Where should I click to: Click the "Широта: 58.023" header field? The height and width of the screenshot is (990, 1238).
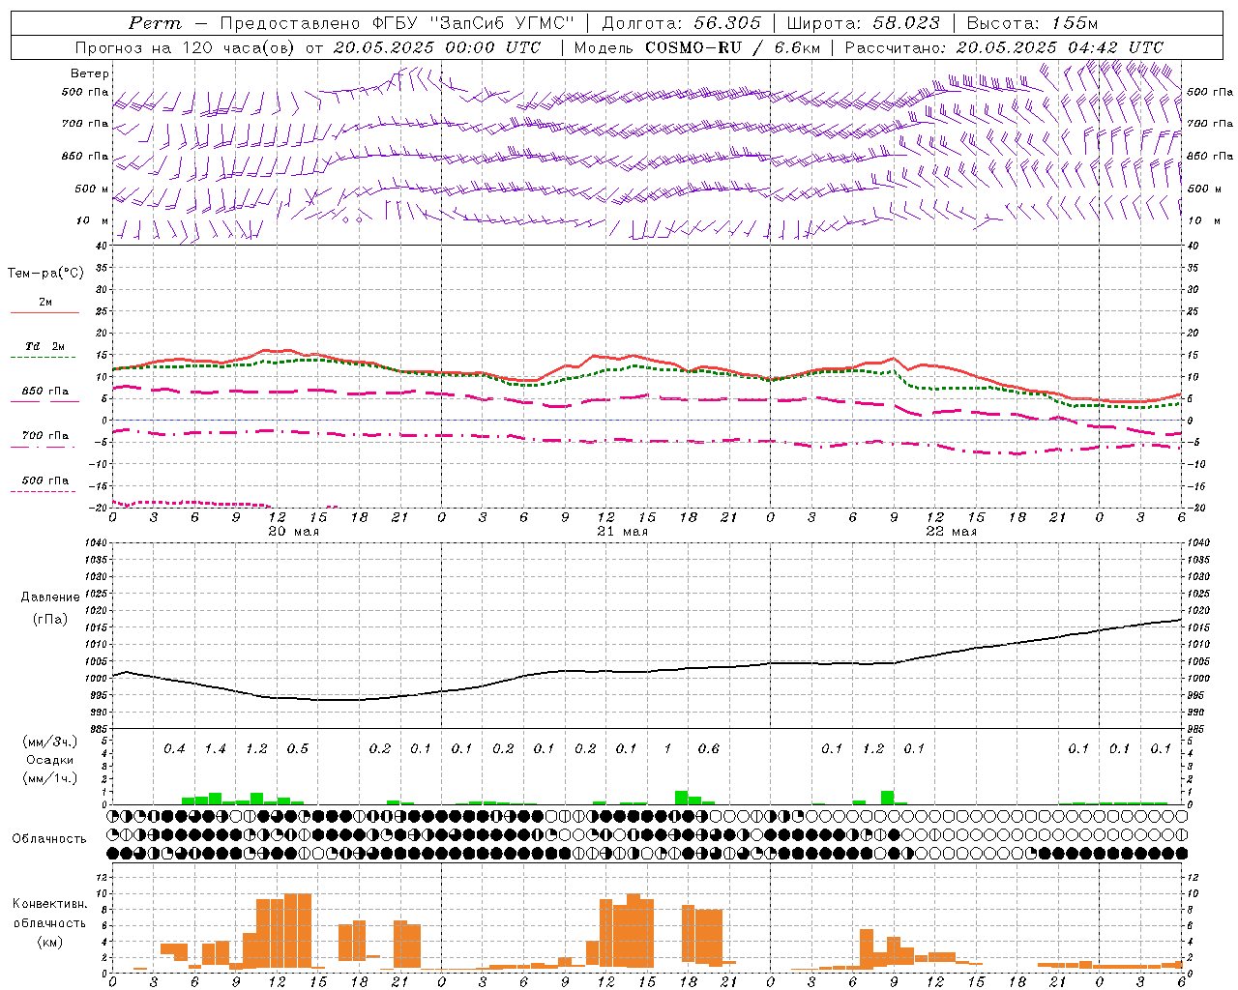point(863,23)
